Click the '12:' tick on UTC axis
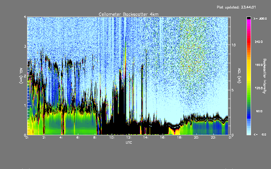Image resolution: width=271 pixels, height=169 pixels. [129, 138]
